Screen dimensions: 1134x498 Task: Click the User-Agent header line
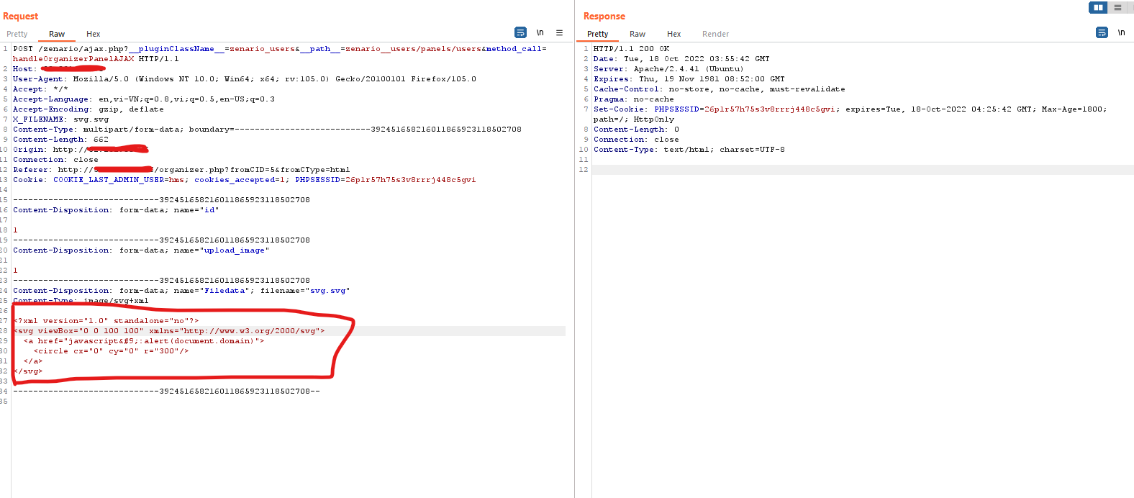(x=245, y=79)
